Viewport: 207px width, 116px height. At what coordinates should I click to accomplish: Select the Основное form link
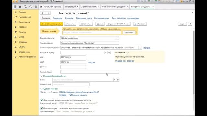tap(46, 18)
